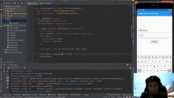Tap shift key on emulator keyboard

139,71
